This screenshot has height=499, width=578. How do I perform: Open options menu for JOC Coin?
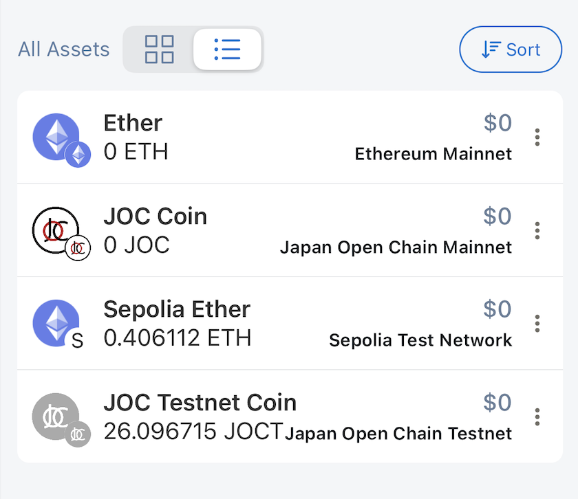537,230
